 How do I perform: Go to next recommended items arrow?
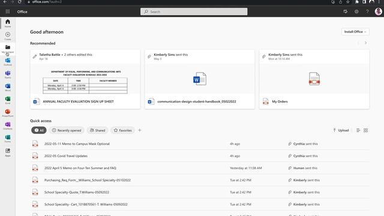click(x=365, y=43)
